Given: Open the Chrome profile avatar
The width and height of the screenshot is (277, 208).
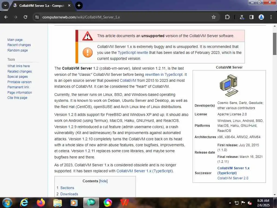Looking at the screenshot, I should [x=261, y=17].
